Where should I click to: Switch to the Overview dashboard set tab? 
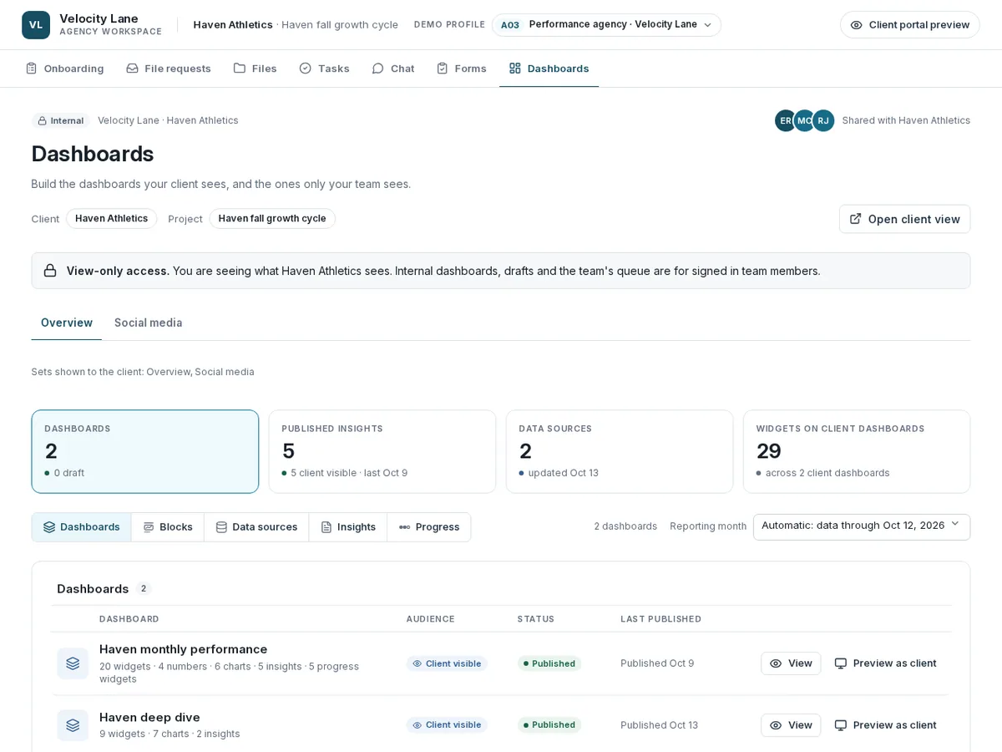click(67, 323)
